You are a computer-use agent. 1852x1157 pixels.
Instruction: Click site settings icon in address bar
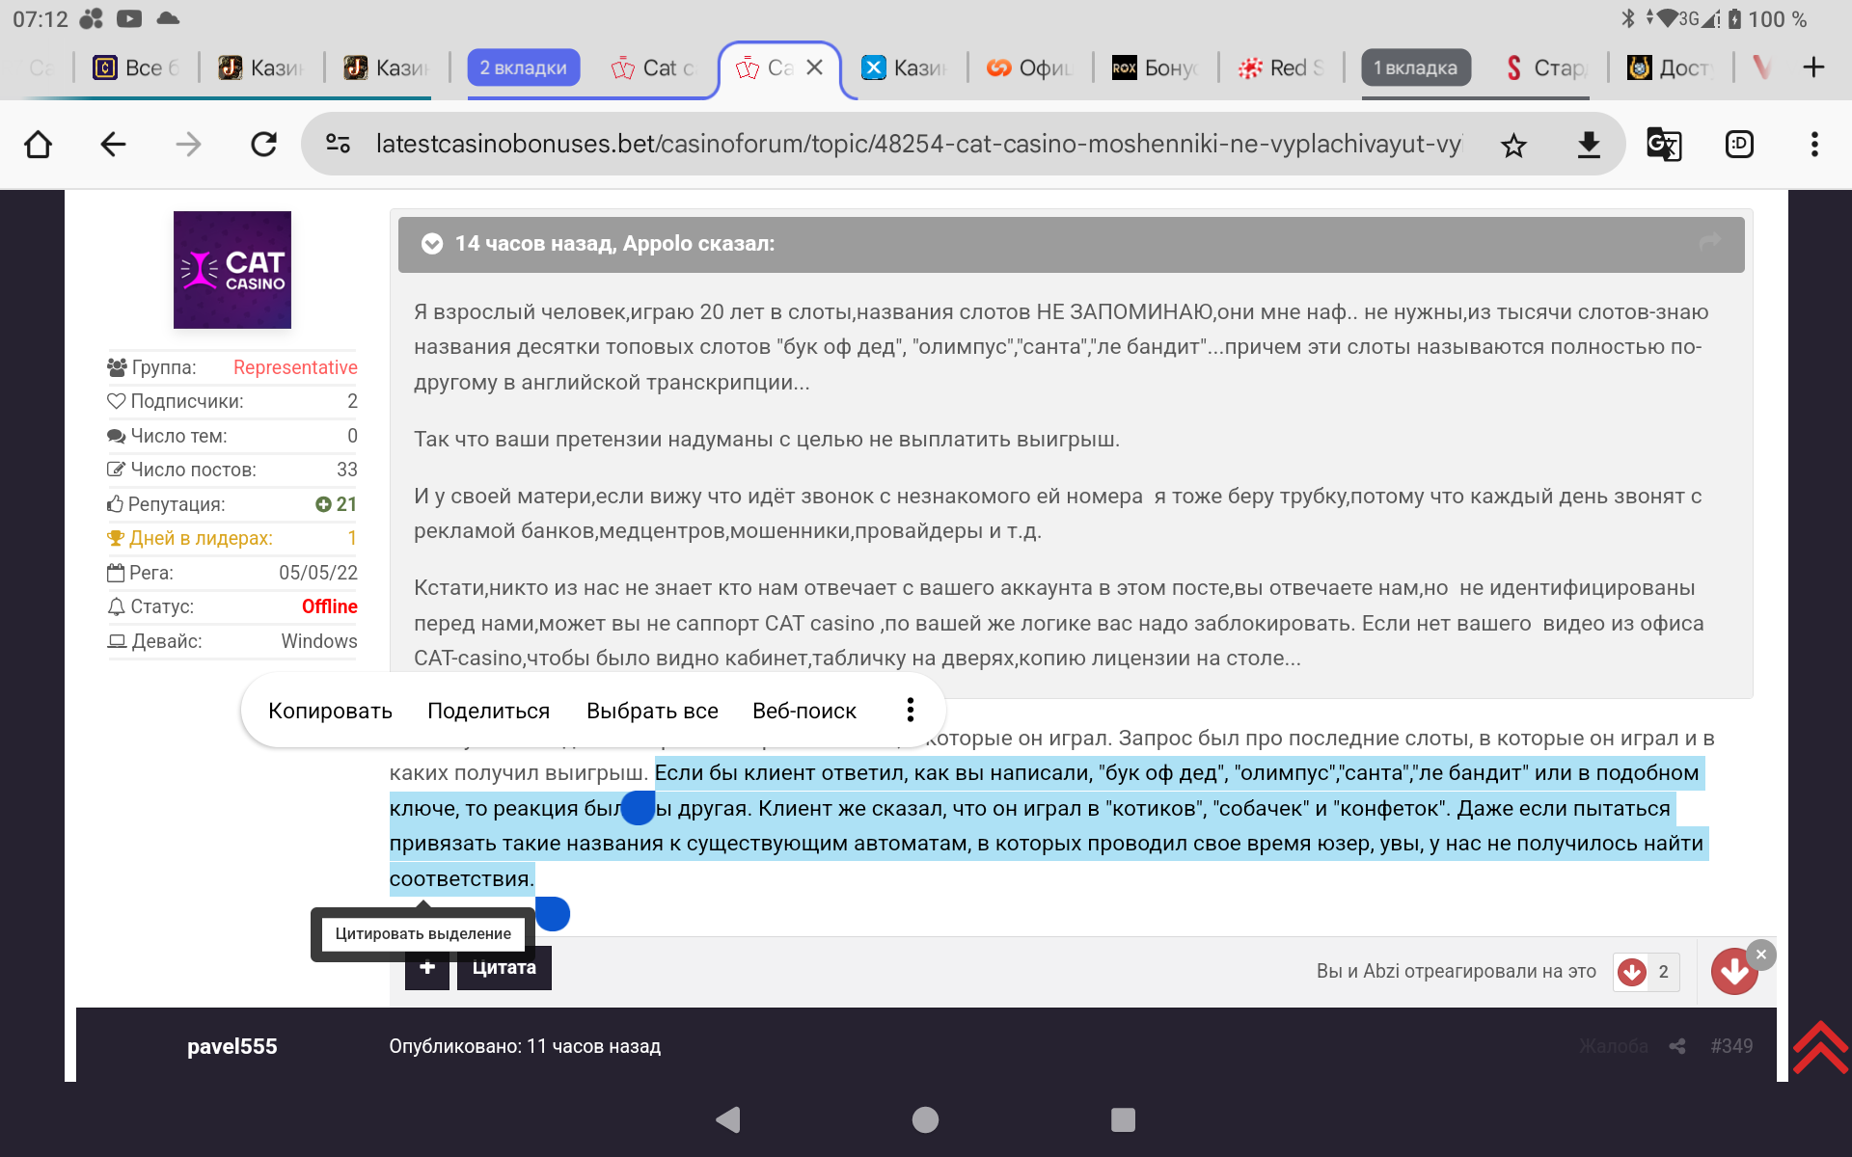pyautogui.click(x=338, y=145)
